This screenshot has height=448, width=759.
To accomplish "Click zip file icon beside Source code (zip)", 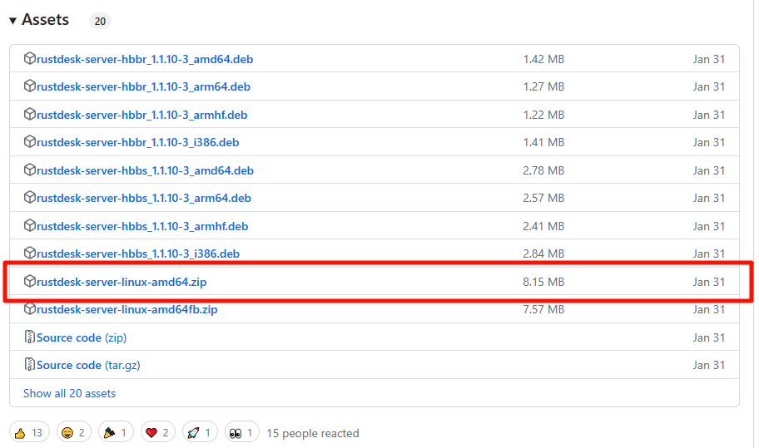I will coord(29,337).
